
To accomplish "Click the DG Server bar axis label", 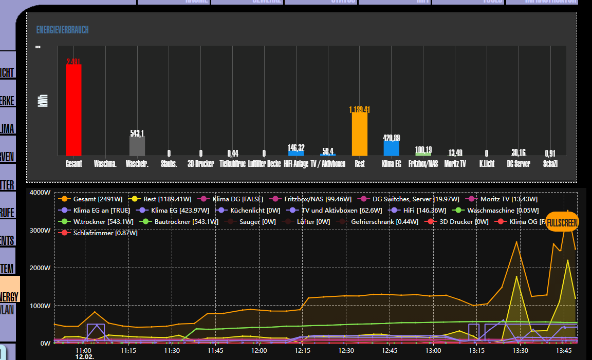I will click(x=519, y=164).
